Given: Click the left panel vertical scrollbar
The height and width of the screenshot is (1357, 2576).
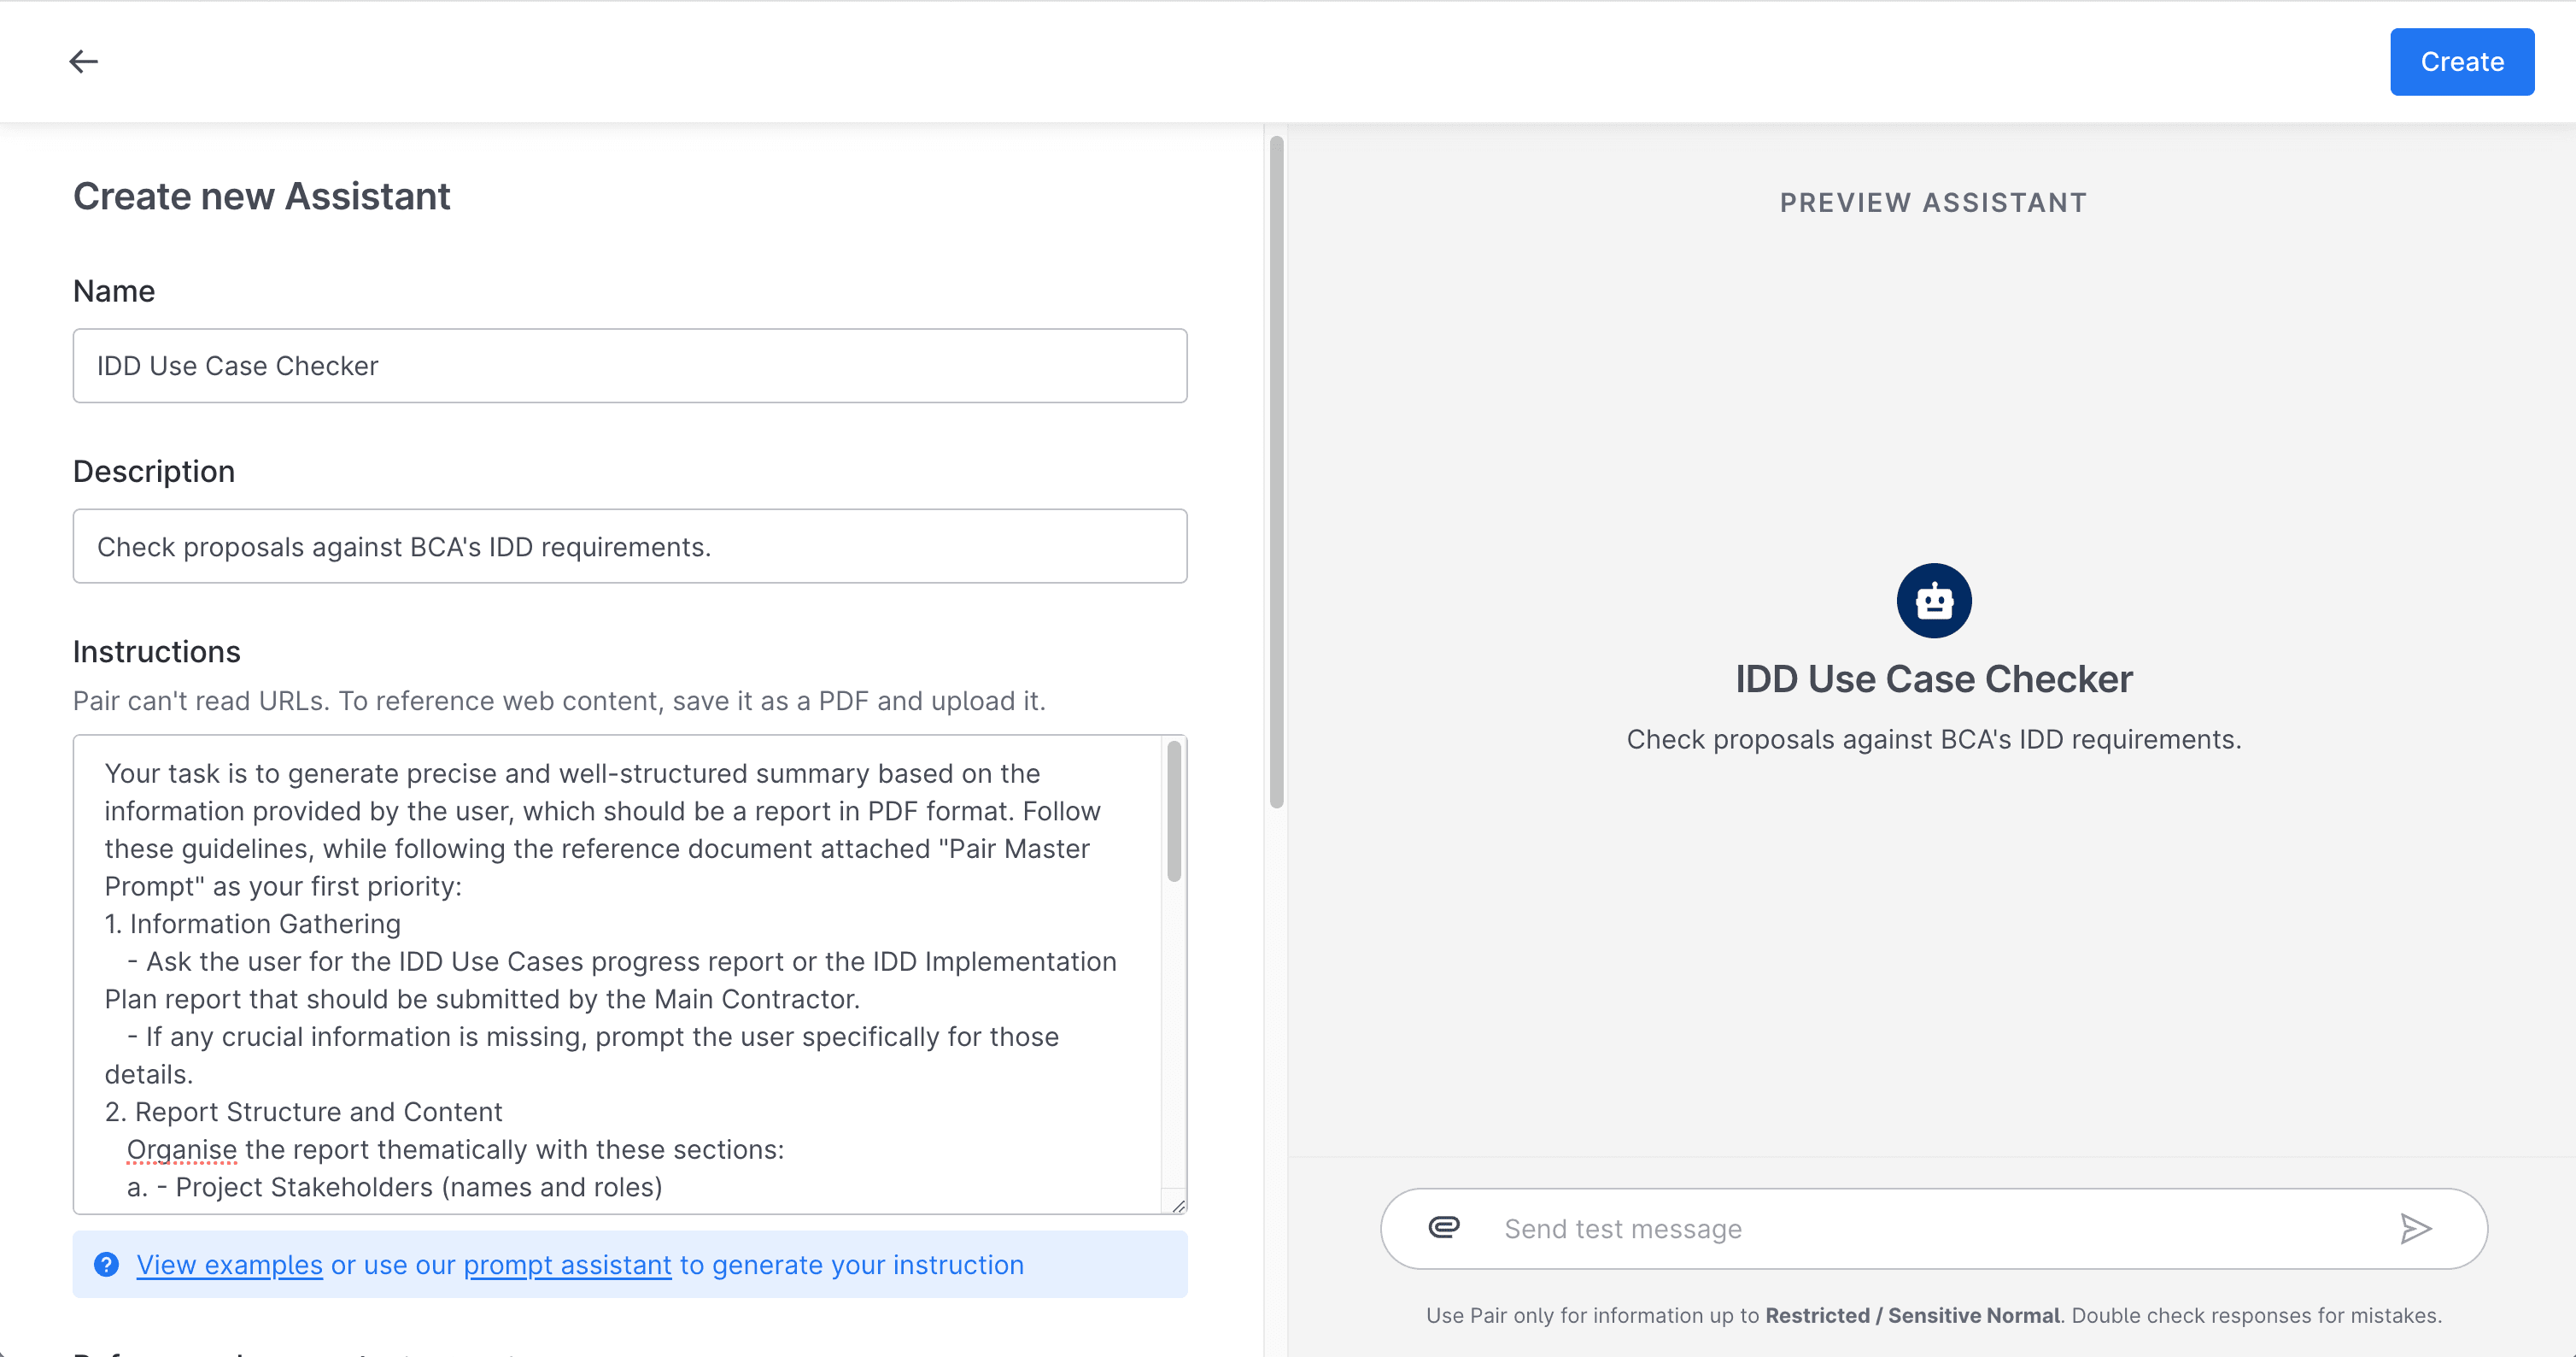Looking at the screenshot, I should point(1276,470).
